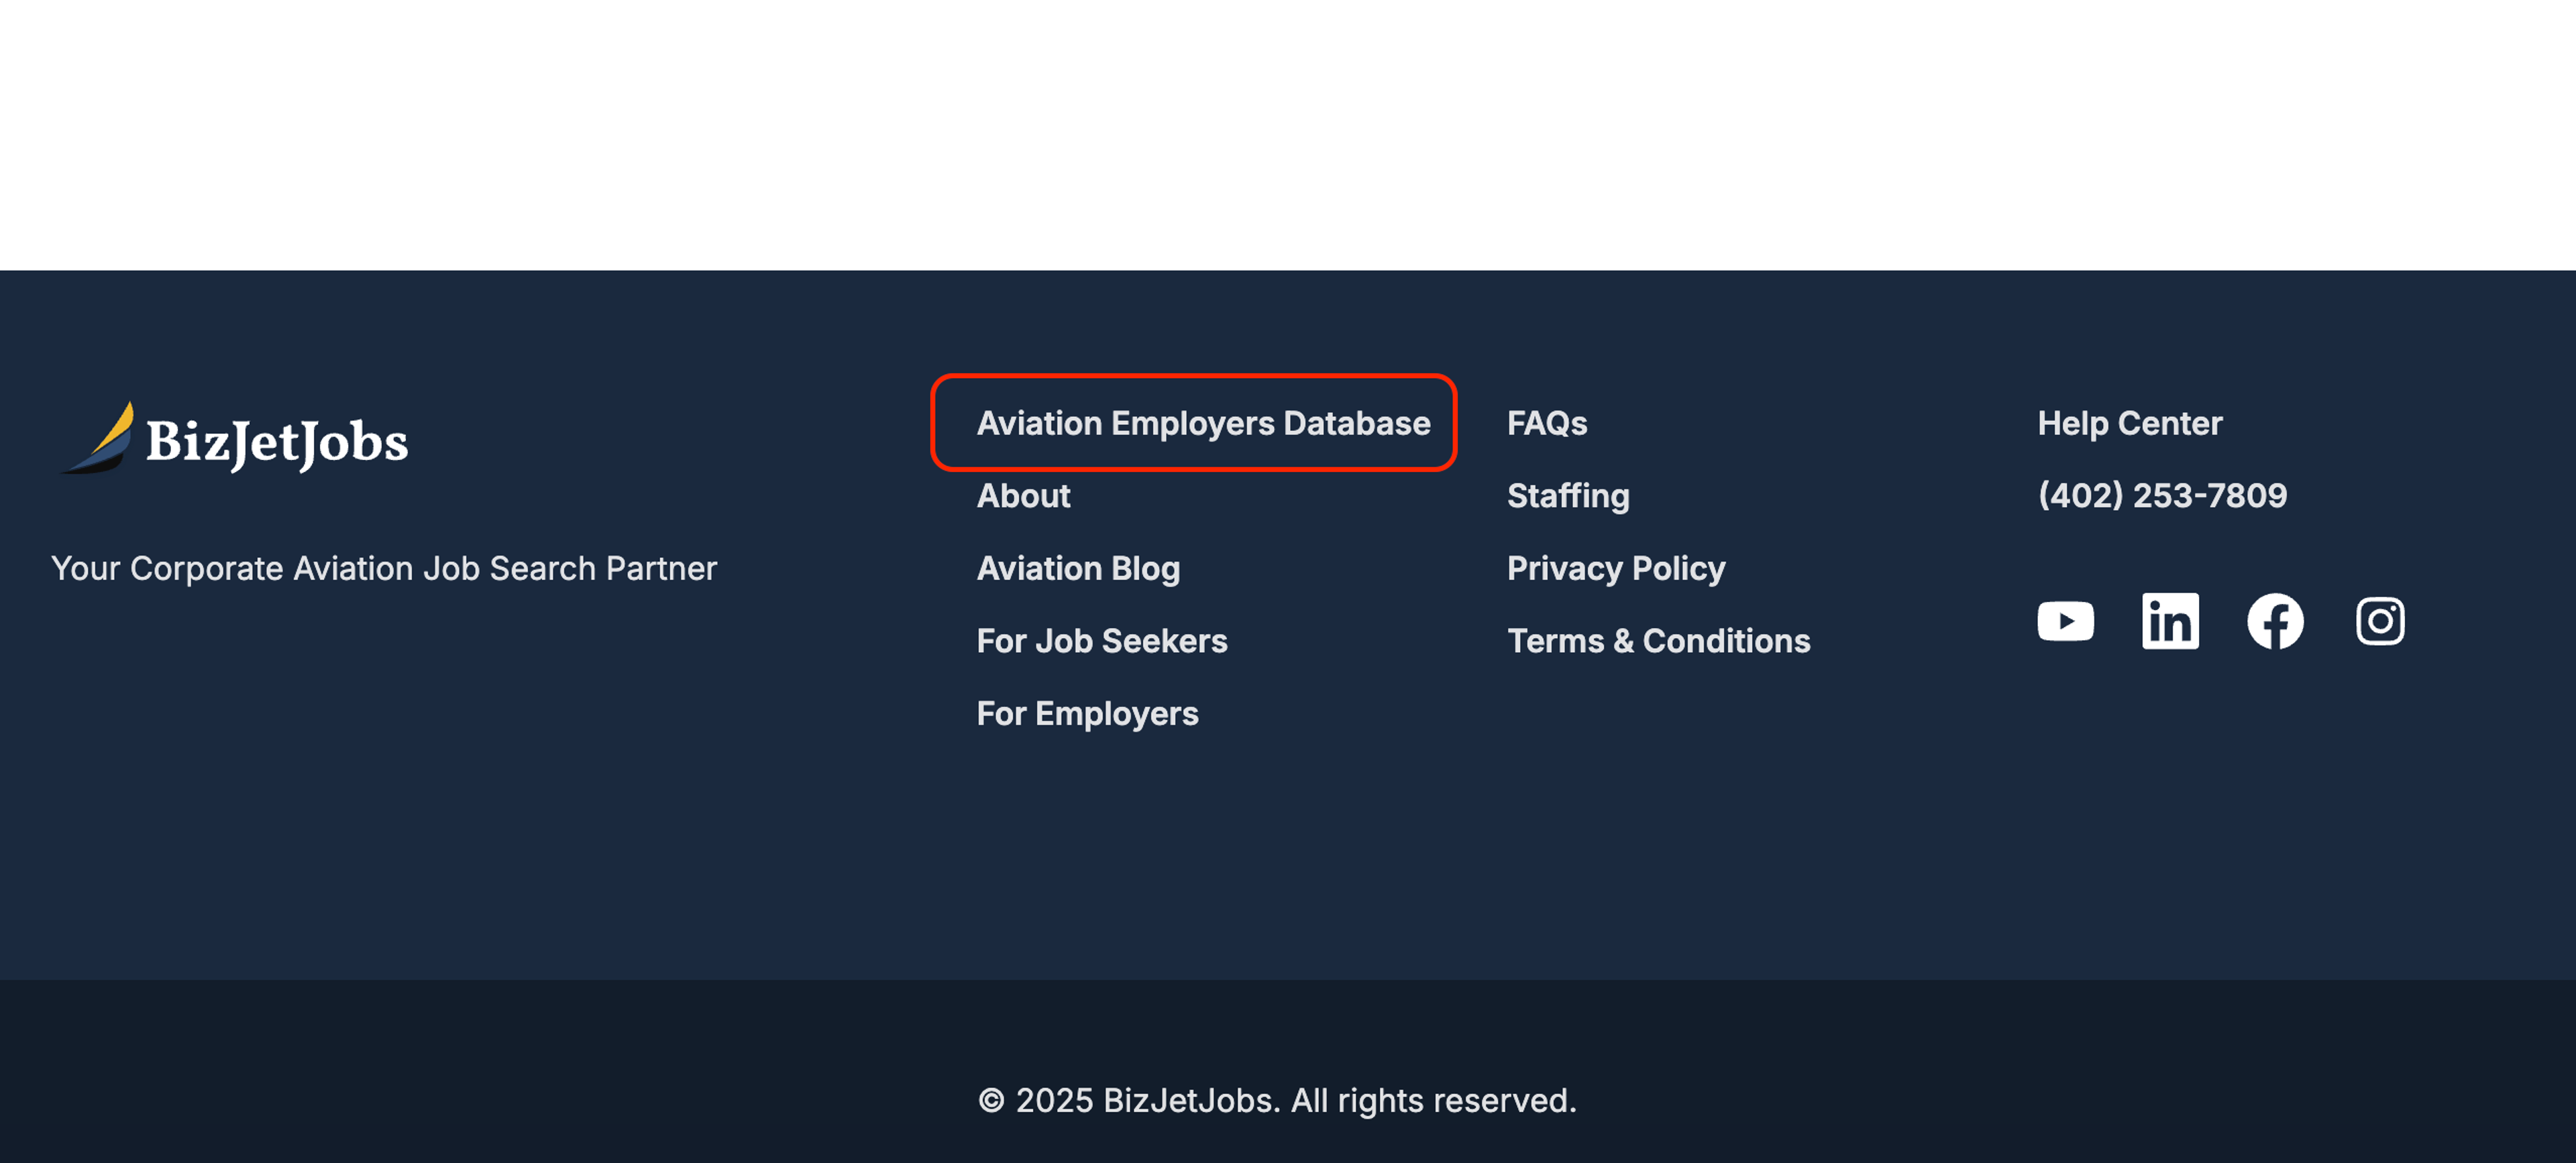
Task: Open the Help Center link
Action: point(2129,424)
